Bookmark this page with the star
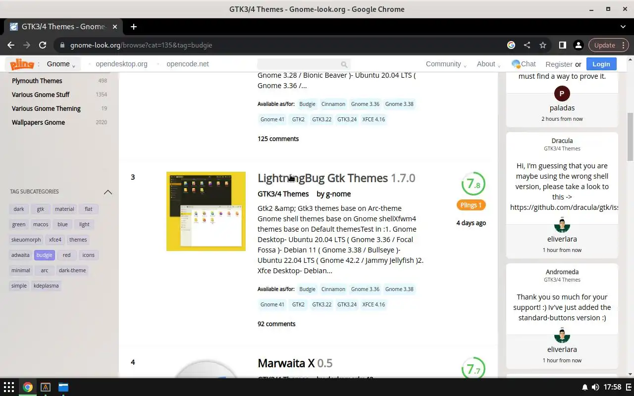The height and width of the screenshot is (396, 634). point(543,45)
